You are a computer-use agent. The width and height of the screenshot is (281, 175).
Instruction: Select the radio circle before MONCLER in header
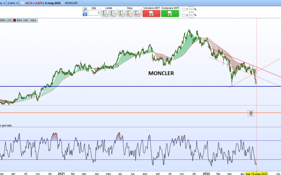pos(63,3)
